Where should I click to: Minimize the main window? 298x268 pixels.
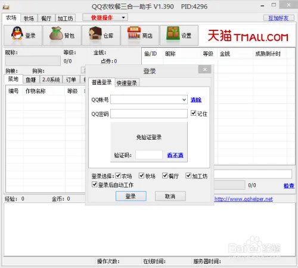pos(262,6)
